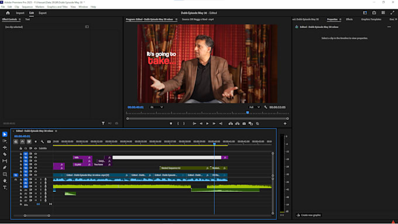Open Program monitor panel menu

(x=176, y=19)
